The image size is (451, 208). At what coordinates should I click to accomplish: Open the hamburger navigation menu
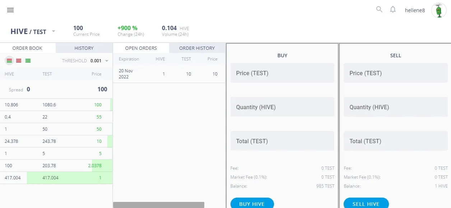click(x=10, y=10)
